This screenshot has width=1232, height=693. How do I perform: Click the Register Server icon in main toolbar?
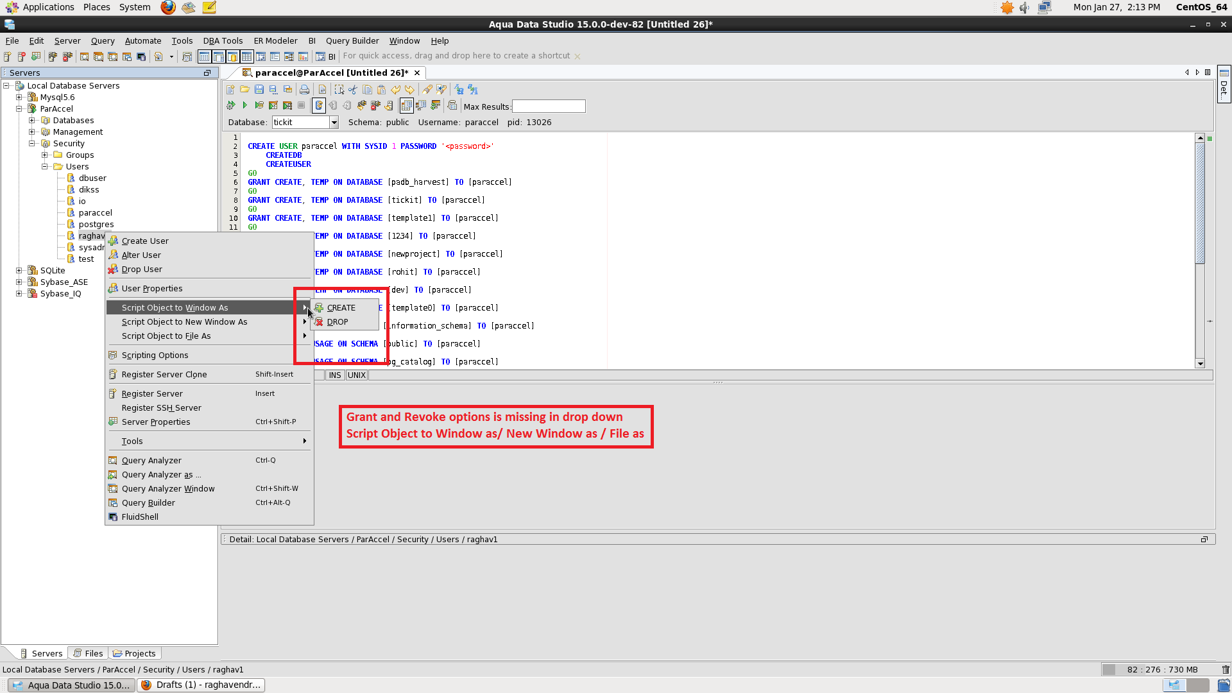8,56
